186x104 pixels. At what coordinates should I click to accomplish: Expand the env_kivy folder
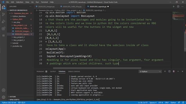point(20,22)
